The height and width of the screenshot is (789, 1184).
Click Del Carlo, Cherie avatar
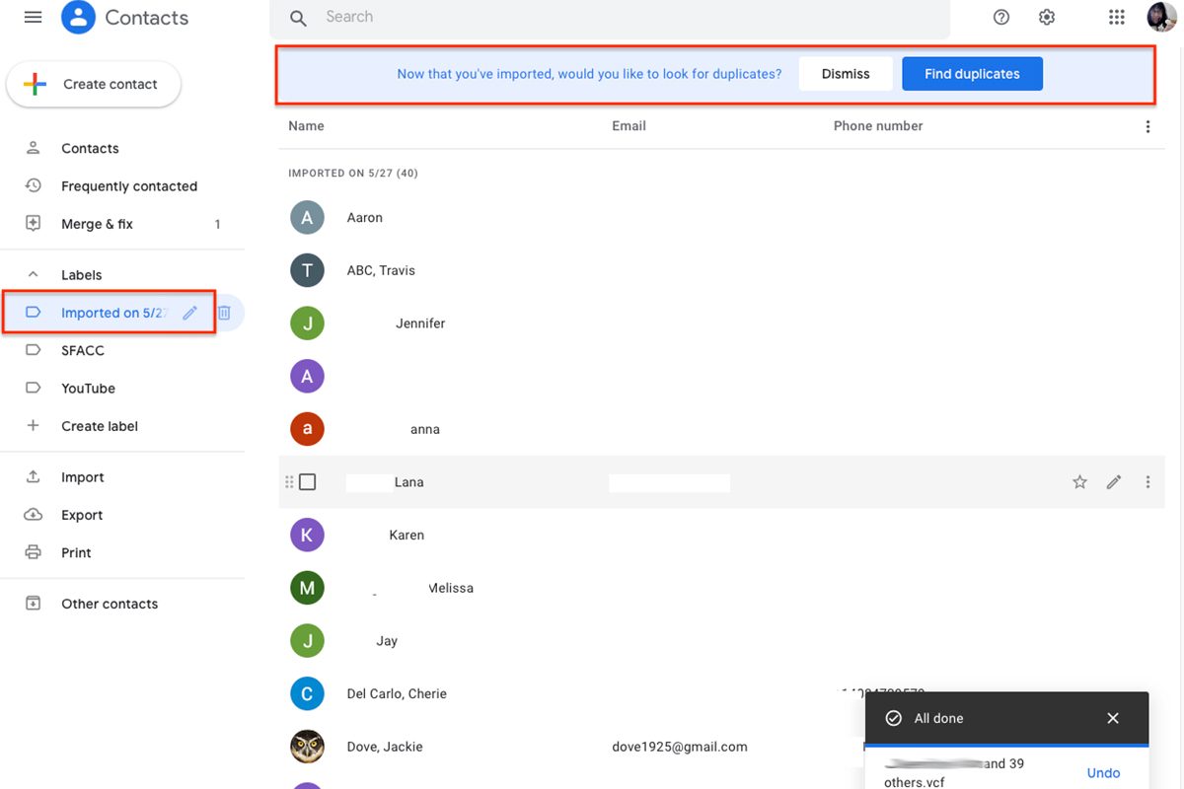point(307,693)
